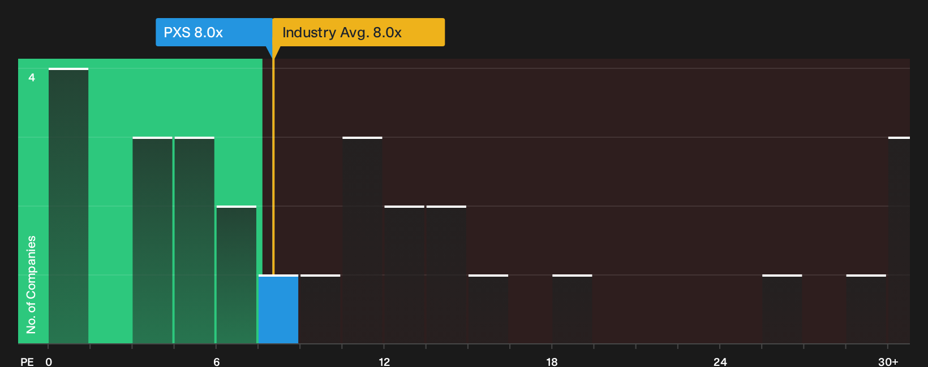This screenshot has height=367, width=928.
Task: Click the single-company bar just before 30+
Action: 866,309
